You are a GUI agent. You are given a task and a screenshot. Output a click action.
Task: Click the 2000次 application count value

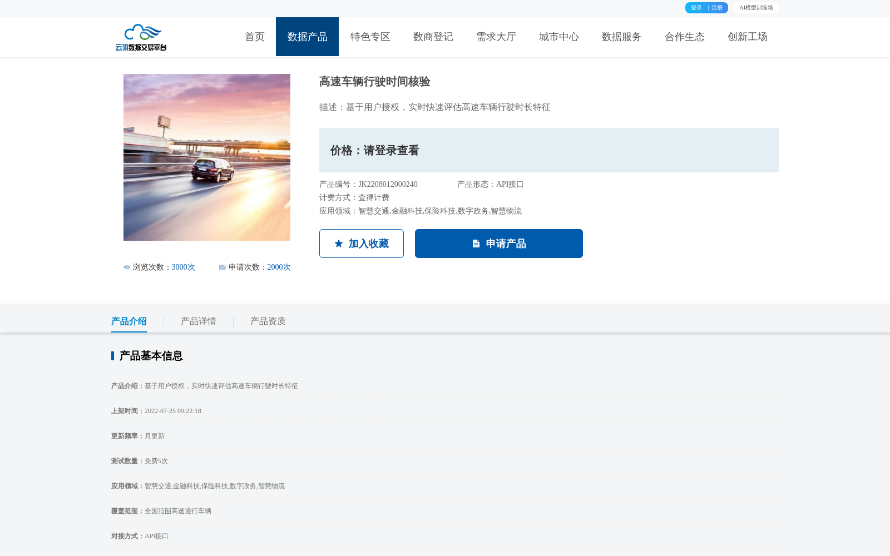point(279,267)
